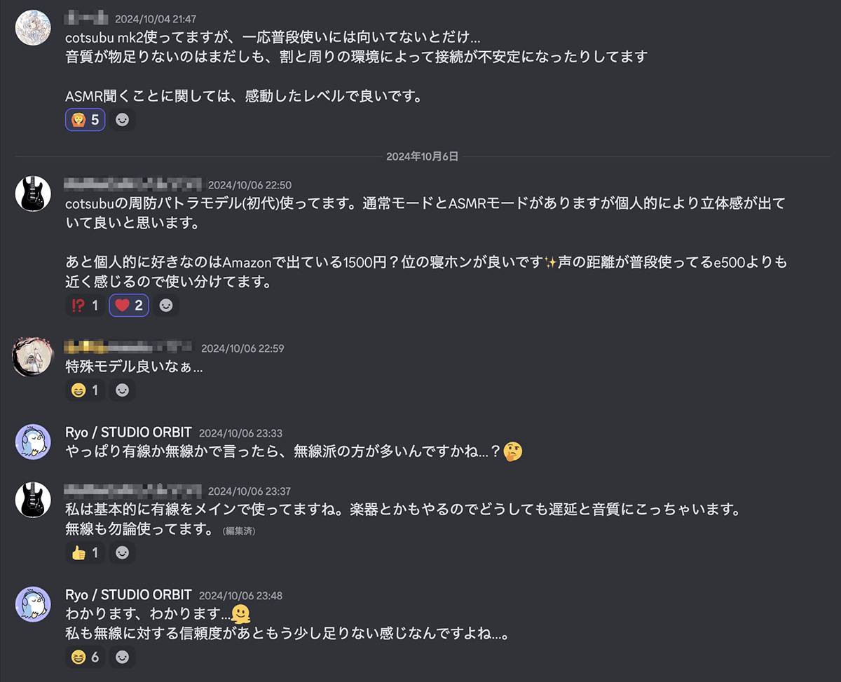Click the blurred username on the 22:59 message

128,347
